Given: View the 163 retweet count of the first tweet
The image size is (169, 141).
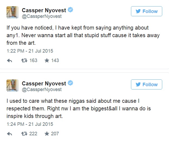Looking at the screenshot, I should pyautogui.click(x=33, y=60).
